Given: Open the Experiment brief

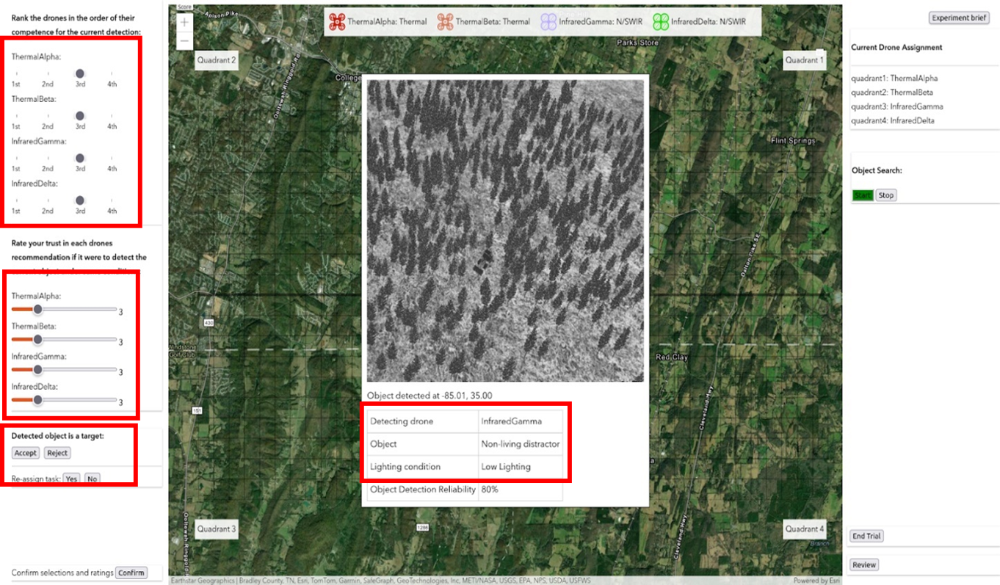Looking at the screenshot, I should [959, 18].
